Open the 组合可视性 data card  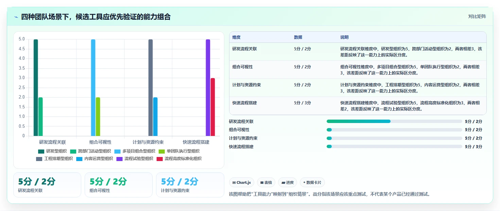pyautogui.click(x=119, y=185)
